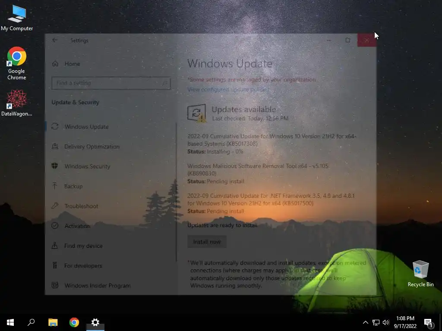The height and width of the screenshot is (331, 442).
Task: Click the Install now button
Action: click(x=207, y=241)
